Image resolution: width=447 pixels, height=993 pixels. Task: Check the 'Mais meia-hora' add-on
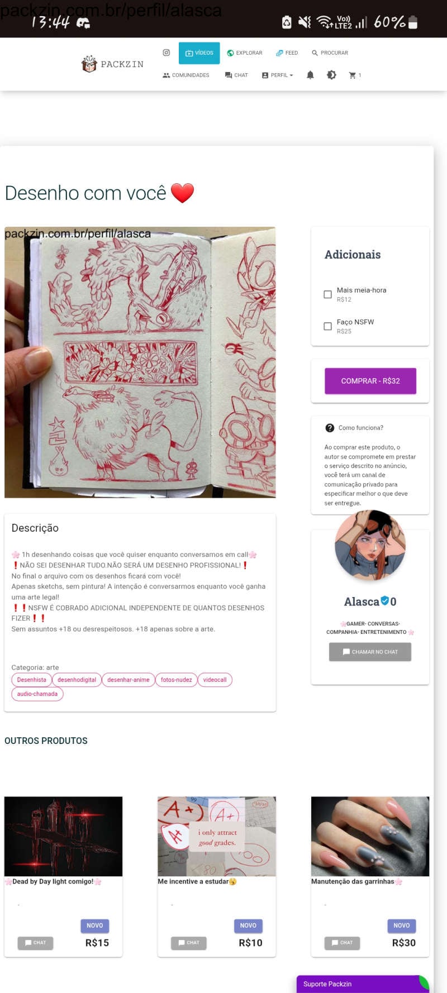(328, 294)
